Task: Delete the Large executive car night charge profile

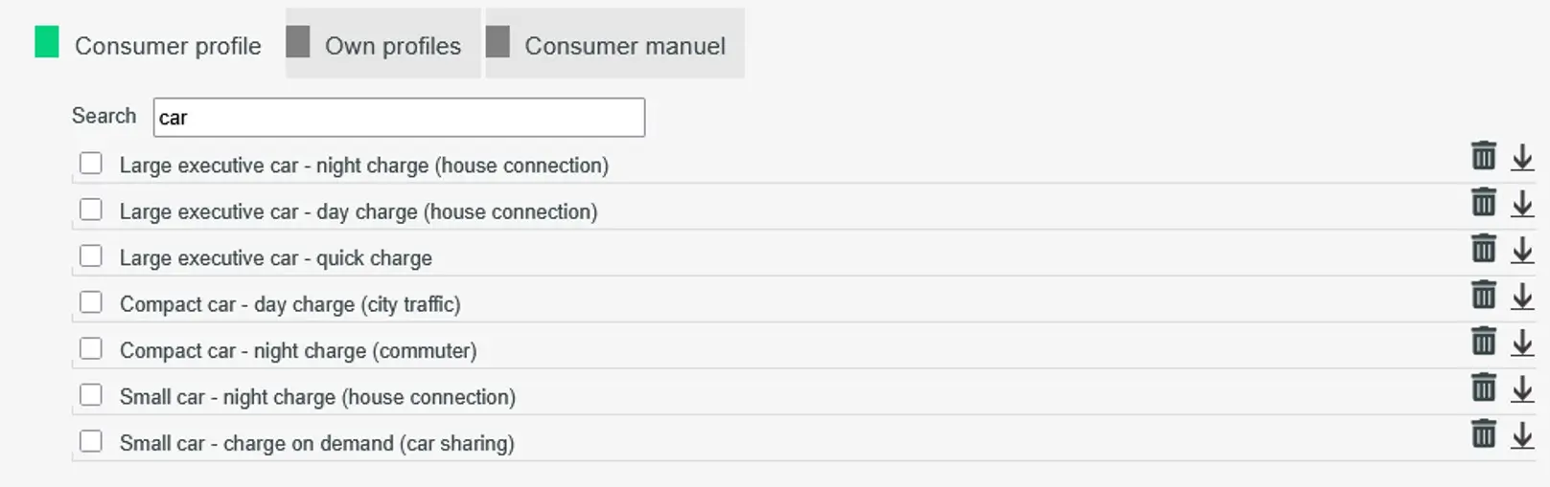Action: (1483, 156)
